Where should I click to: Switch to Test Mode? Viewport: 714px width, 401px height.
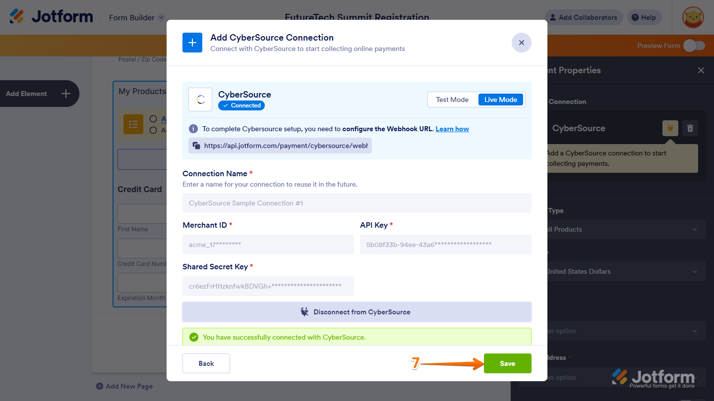452,100
